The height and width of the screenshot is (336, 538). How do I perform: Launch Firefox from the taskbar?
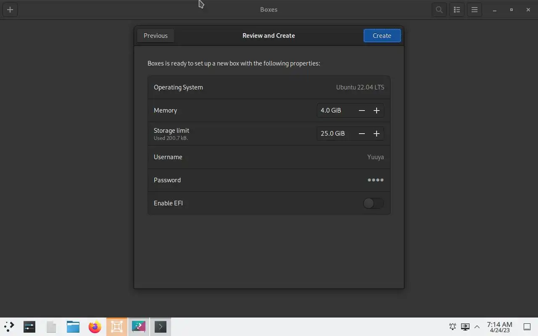[x=95, y=327]
